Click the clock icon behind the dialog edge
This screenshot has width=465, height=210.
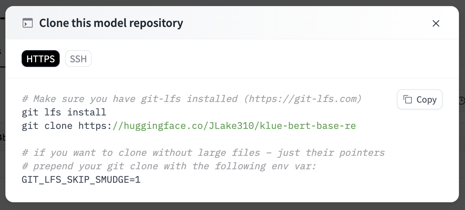[x=462, y=100]
